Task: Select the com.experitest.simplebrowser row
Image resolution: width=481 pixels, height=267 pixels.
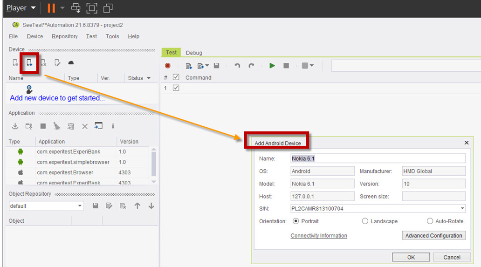Action: [x=77, y=162]
